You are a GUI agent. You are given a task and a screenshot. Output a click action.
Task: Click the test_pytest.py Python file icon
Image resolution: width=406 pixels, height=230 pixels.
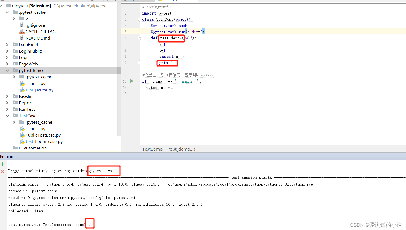pos(22,90)
